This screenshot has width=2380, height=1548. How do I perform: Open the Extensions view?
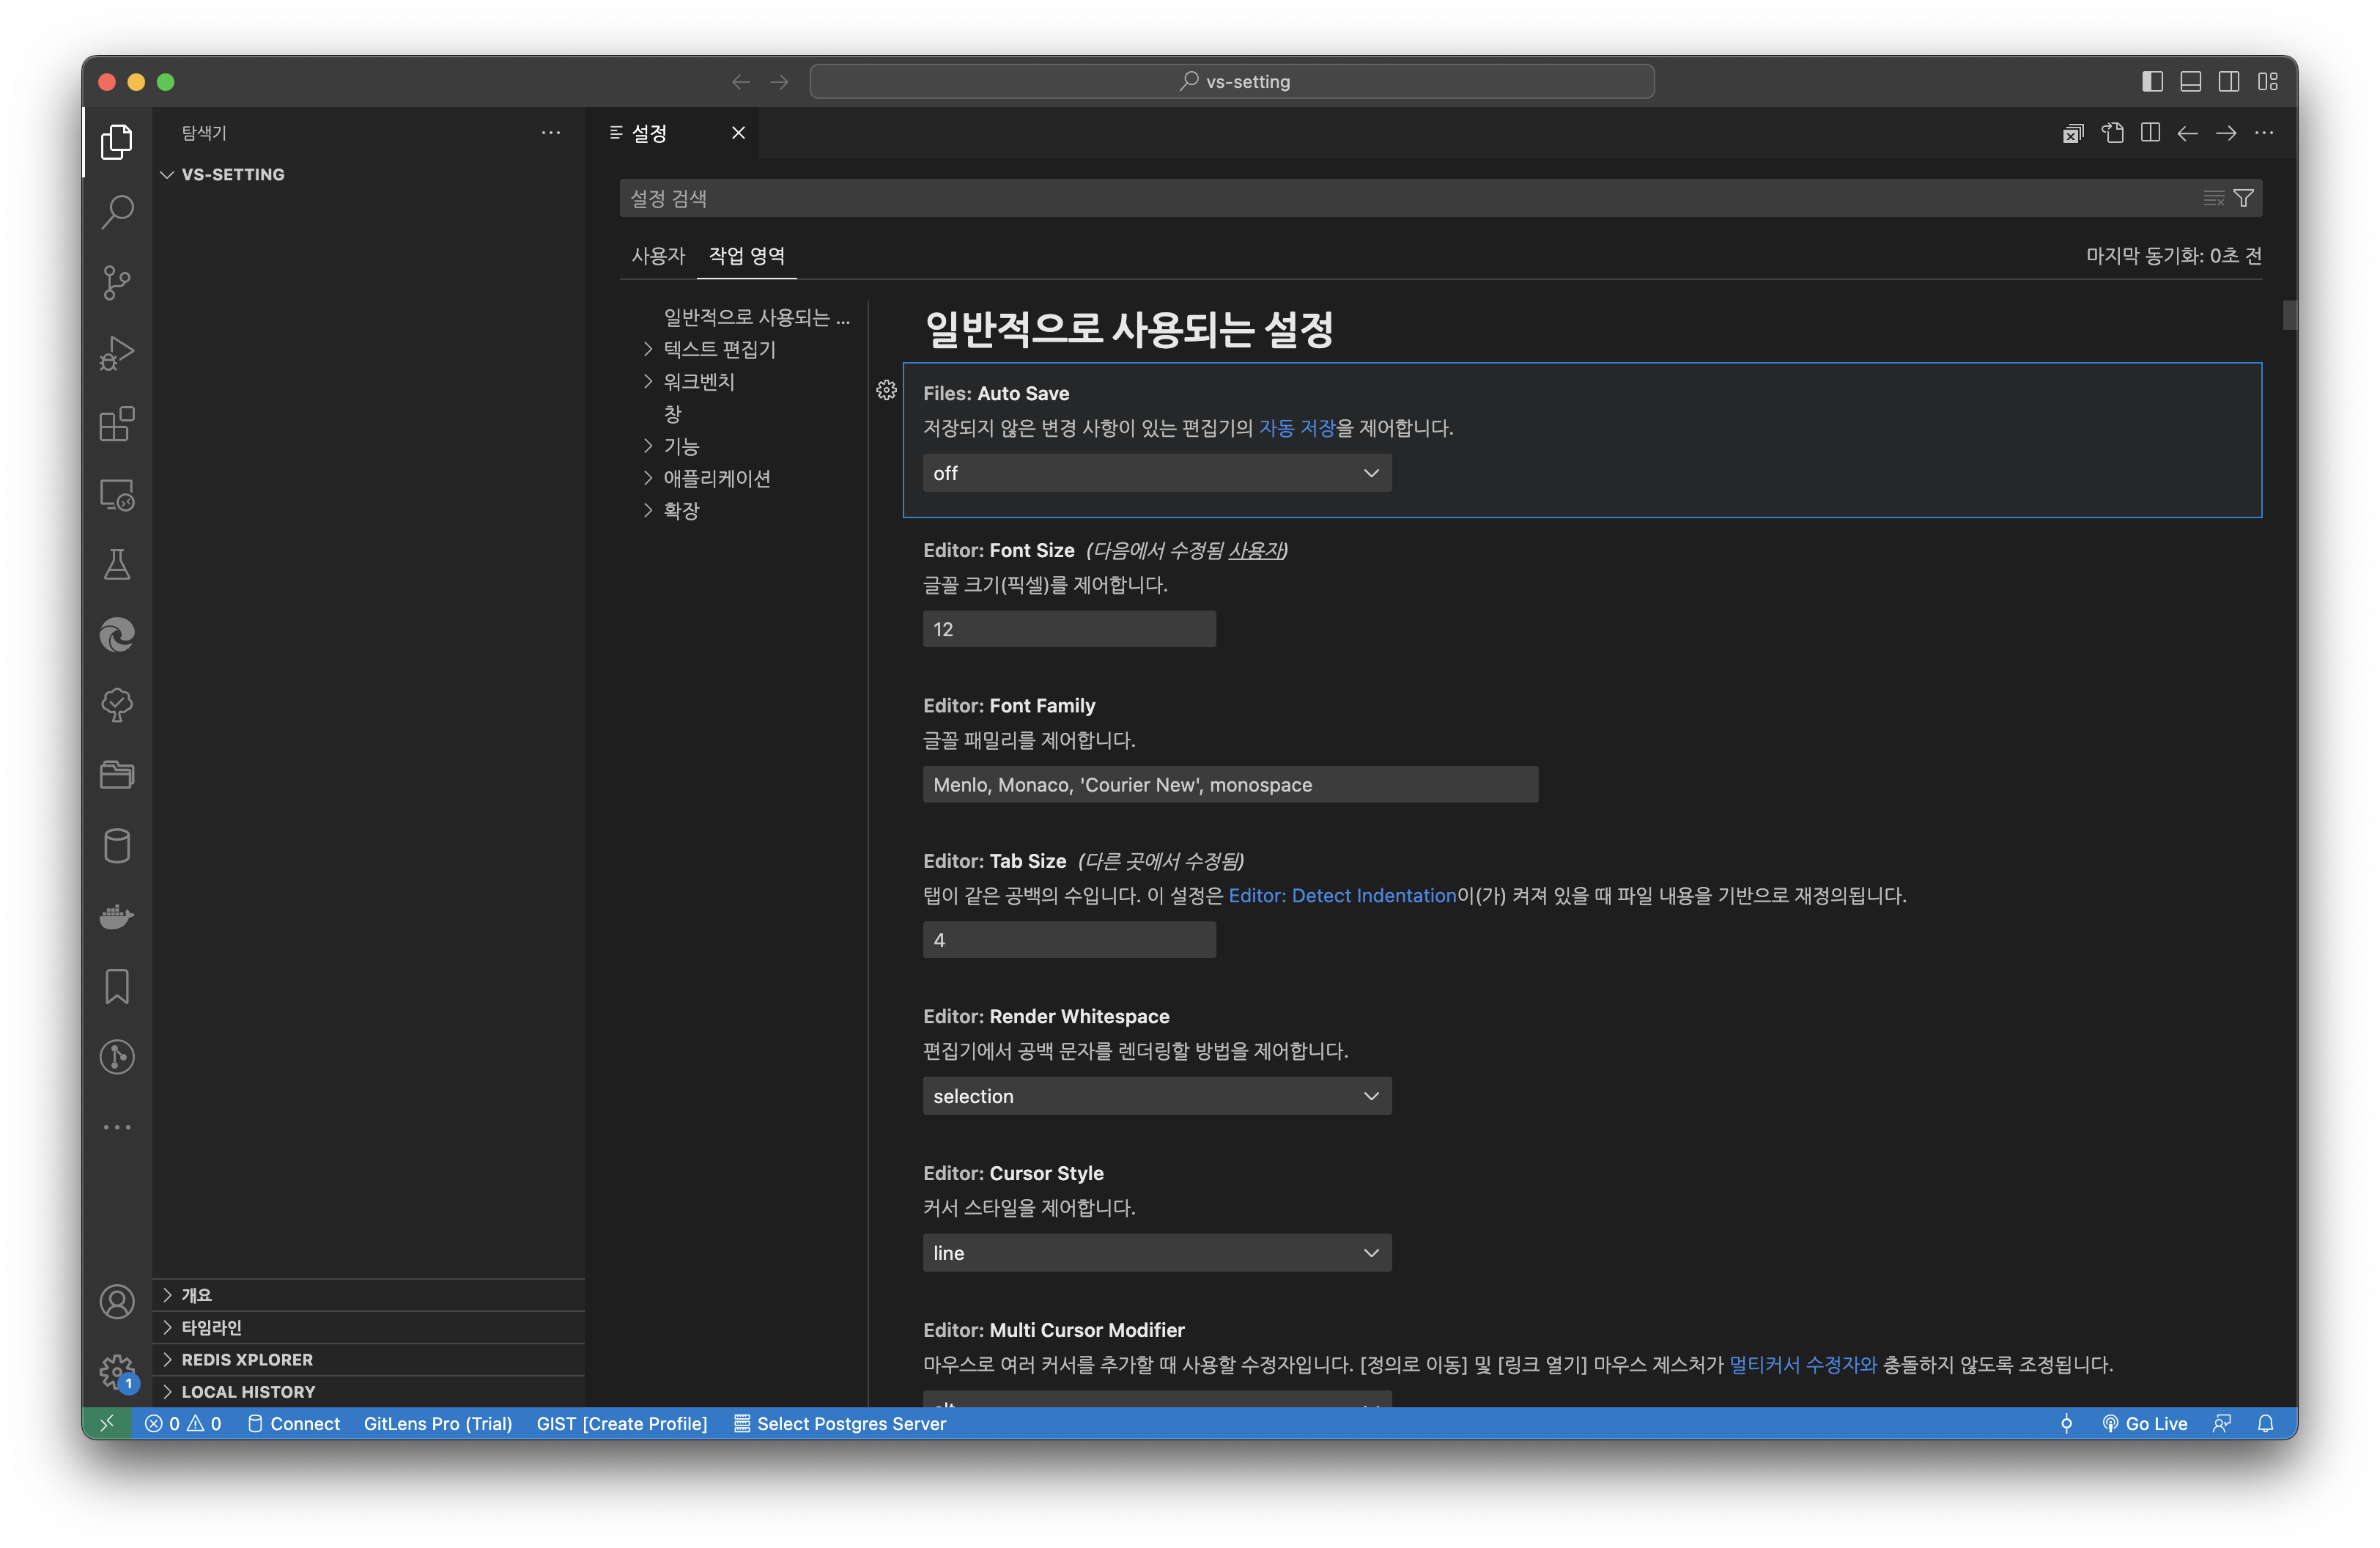click(x=117, y=424)
